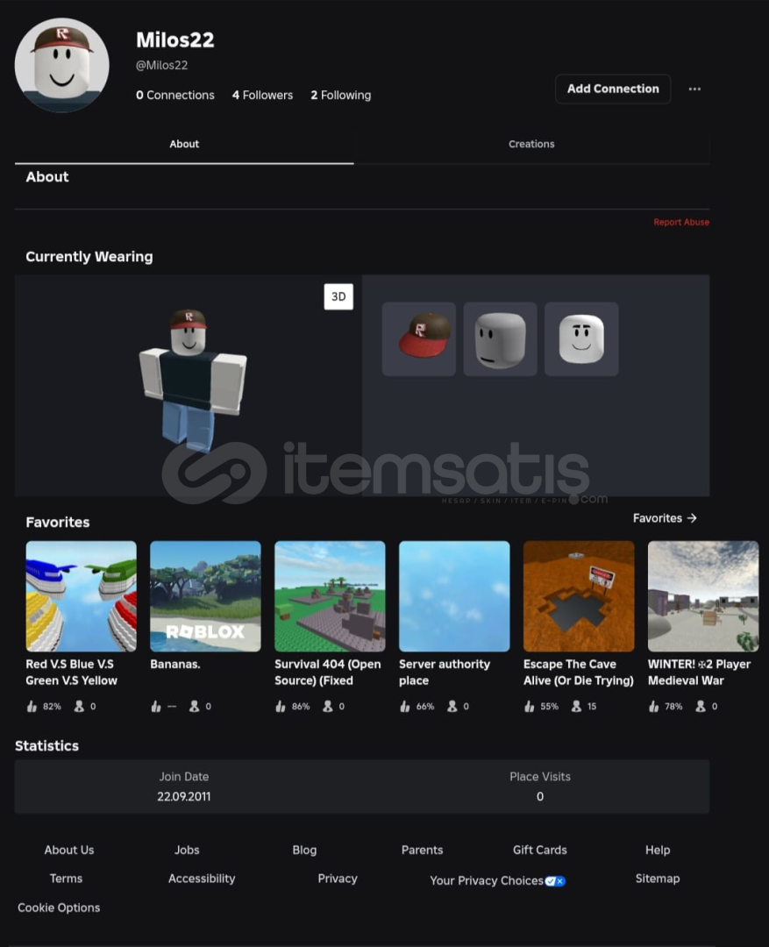Image resolution: width=769 pixels, height=947 pixels.
Task: Open the Jobs footer link
Action: pyautogui.click(x=187, y=850)
